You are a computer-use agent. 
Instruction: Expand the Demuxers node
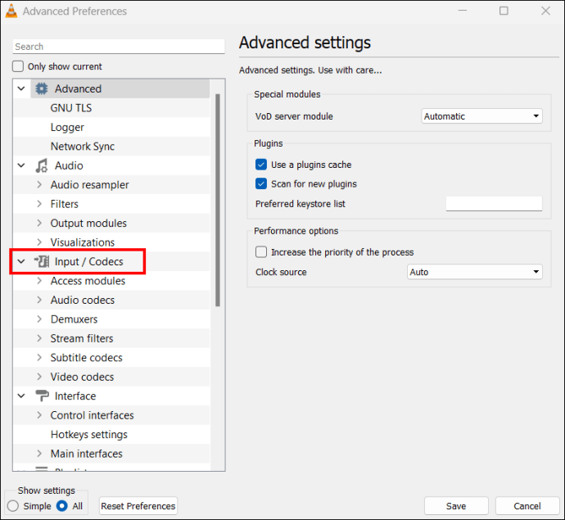pyautogui.click(x=39, y=319)
